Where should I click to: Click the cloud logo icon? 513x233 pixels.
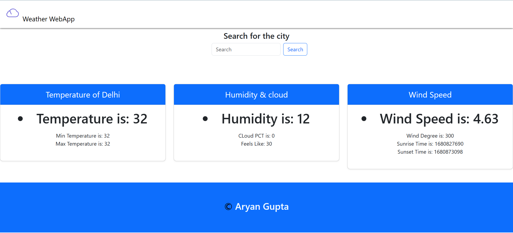point(13,13)
